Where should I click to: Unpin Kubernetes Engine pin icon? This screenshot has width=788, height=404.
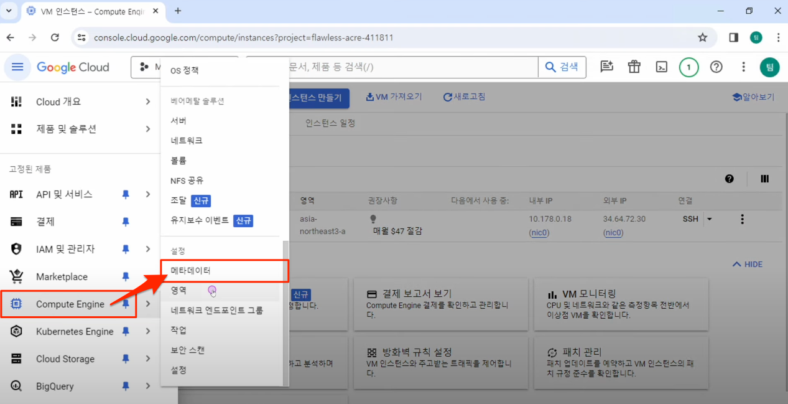126,331
